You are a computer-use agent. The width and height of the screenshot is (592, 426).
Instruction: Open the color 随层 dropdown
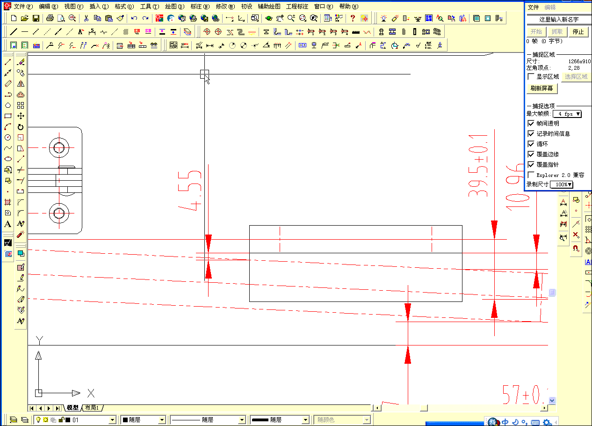coord(161,420)
